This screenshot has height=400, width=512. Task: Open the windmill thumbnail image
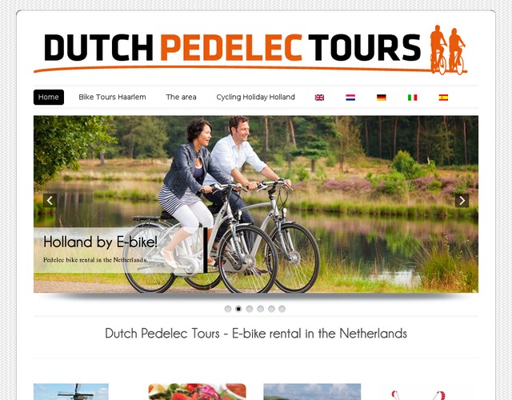(71, 391)
